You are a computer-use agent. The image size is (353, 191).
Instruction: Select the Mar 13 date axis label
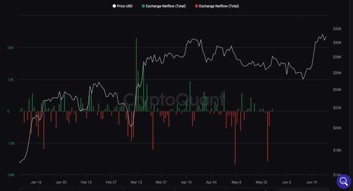pyautogui.click(x=136, y=182)
